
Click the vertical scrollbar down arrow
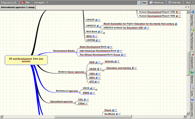pyautogui.click(x=188, y=113)
